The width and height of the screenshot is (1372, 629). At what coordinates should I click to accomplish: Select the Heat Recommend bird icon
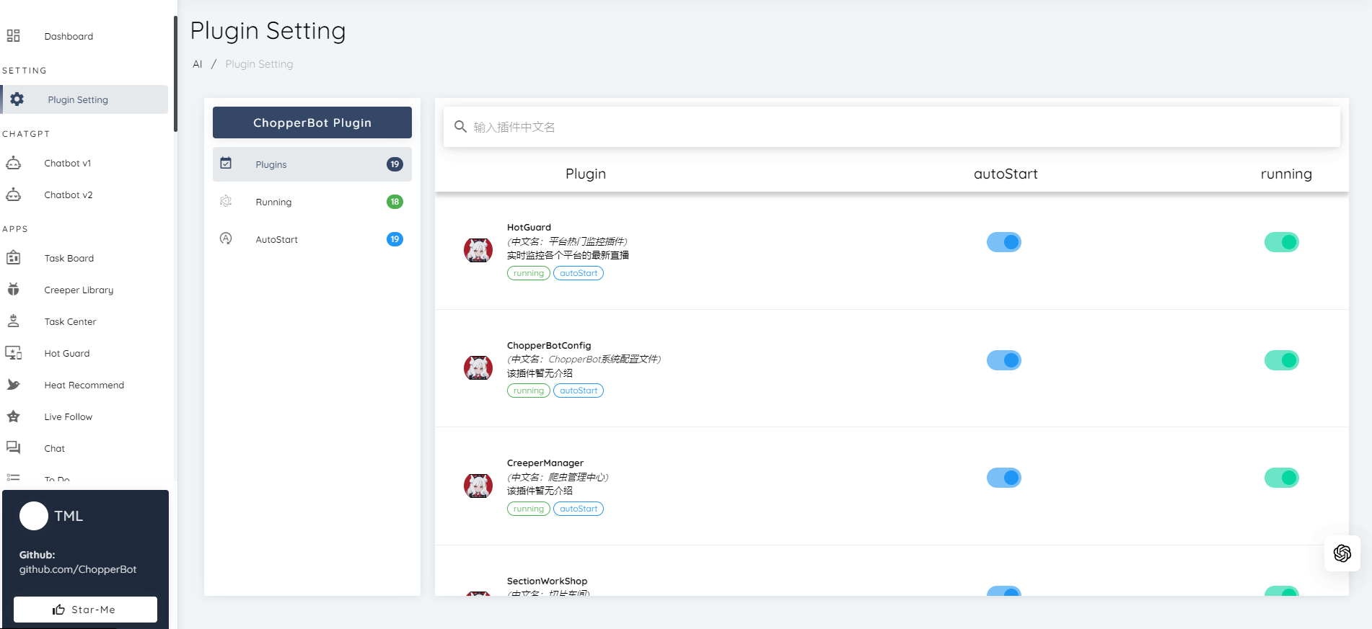coord(13,385)
